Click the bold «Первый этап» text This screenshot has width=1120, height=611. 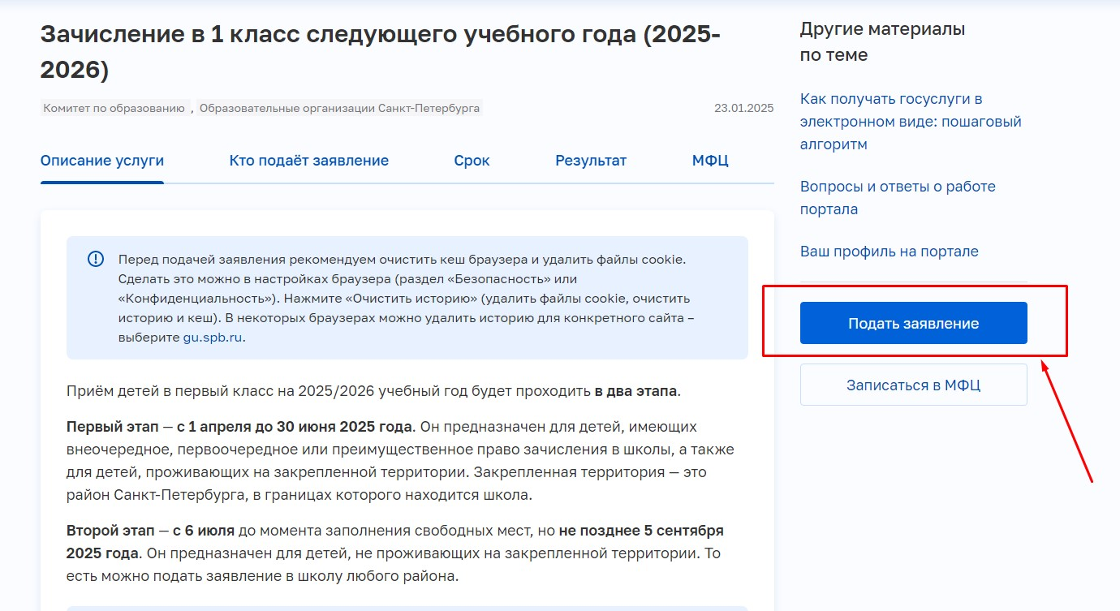(x=112, y=427)
